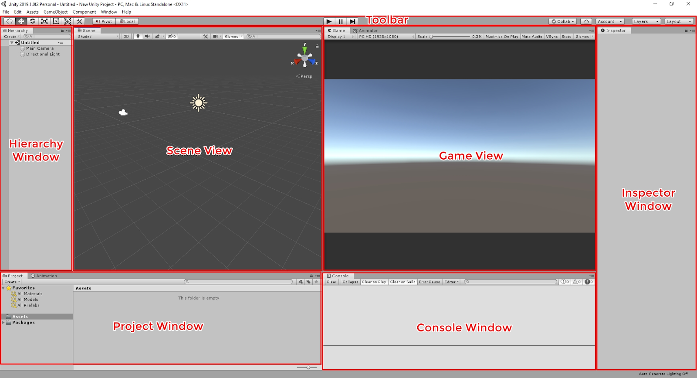Open the Hierarchy Create dropdown
Image resolution: width=697 pixels, height=378 pixels.
pyautogui.click(x=12, y=37)
